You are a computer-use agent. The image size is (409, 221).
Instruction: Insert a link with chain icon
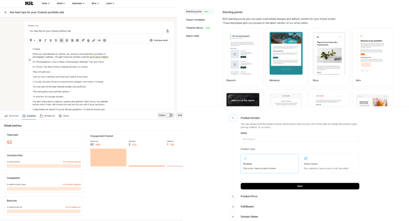(99, 40)
